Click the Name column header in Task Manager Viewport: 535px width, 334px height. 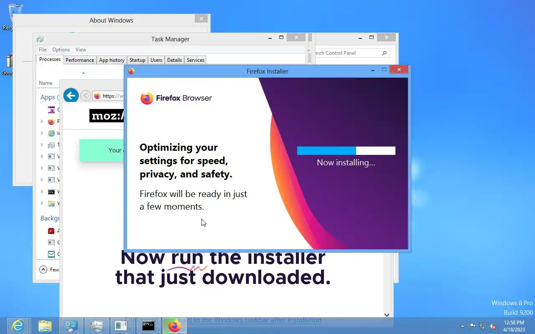[x=46, y=83]
